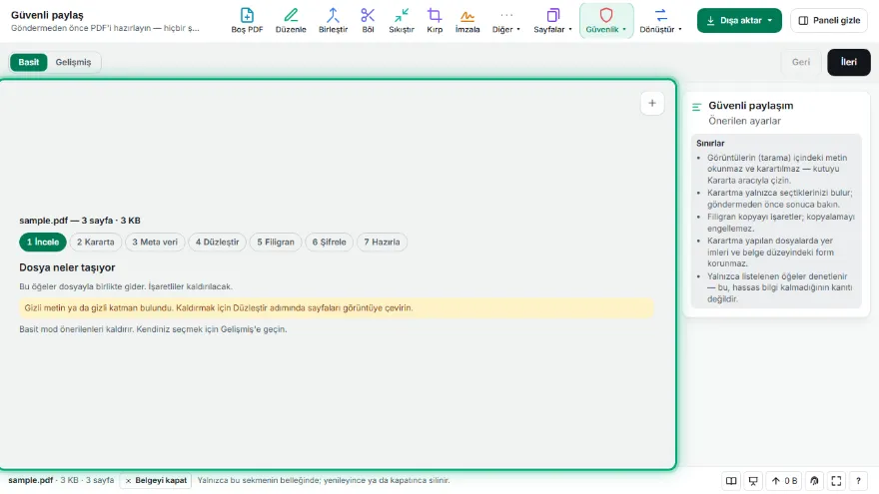Screen dimensions: 879x494
Task: Click the upload 0 B indicator
Action: point(784,481)
